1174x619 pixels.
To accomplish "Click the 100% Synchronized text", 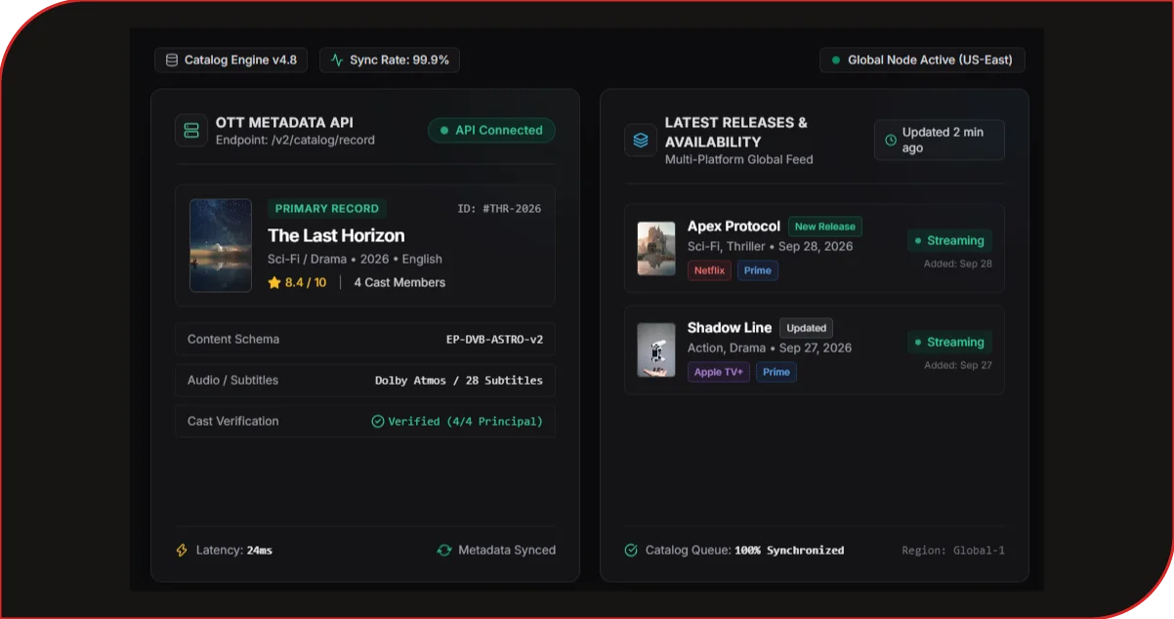I will [x=789, y=551].
